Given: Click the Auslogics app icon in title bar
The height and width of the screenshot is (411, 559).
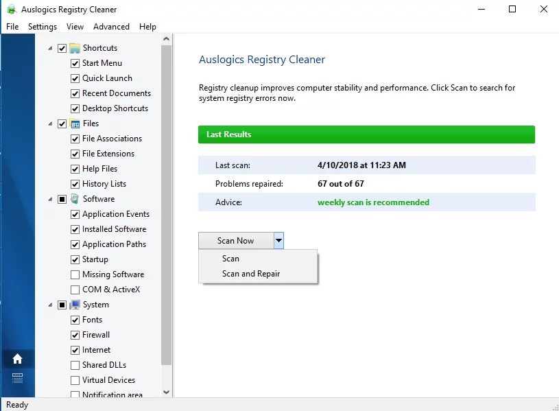Looking at the screenshot, I should click(x=10, y=10).
